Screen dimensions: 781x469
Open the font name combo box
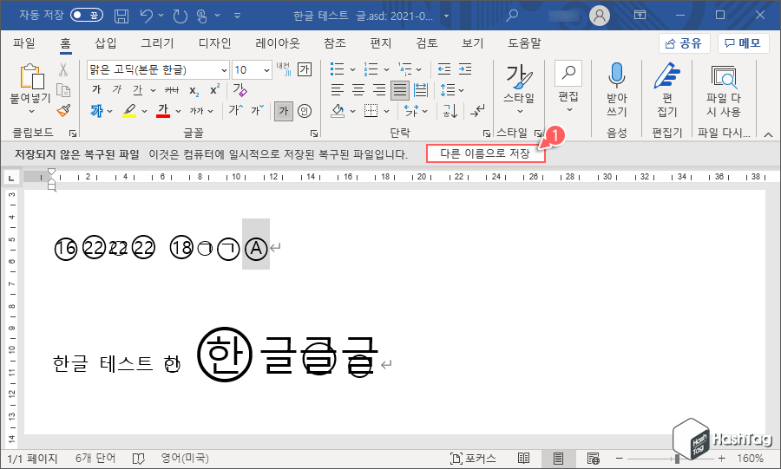pyautogui.click(x=158, y=69)
